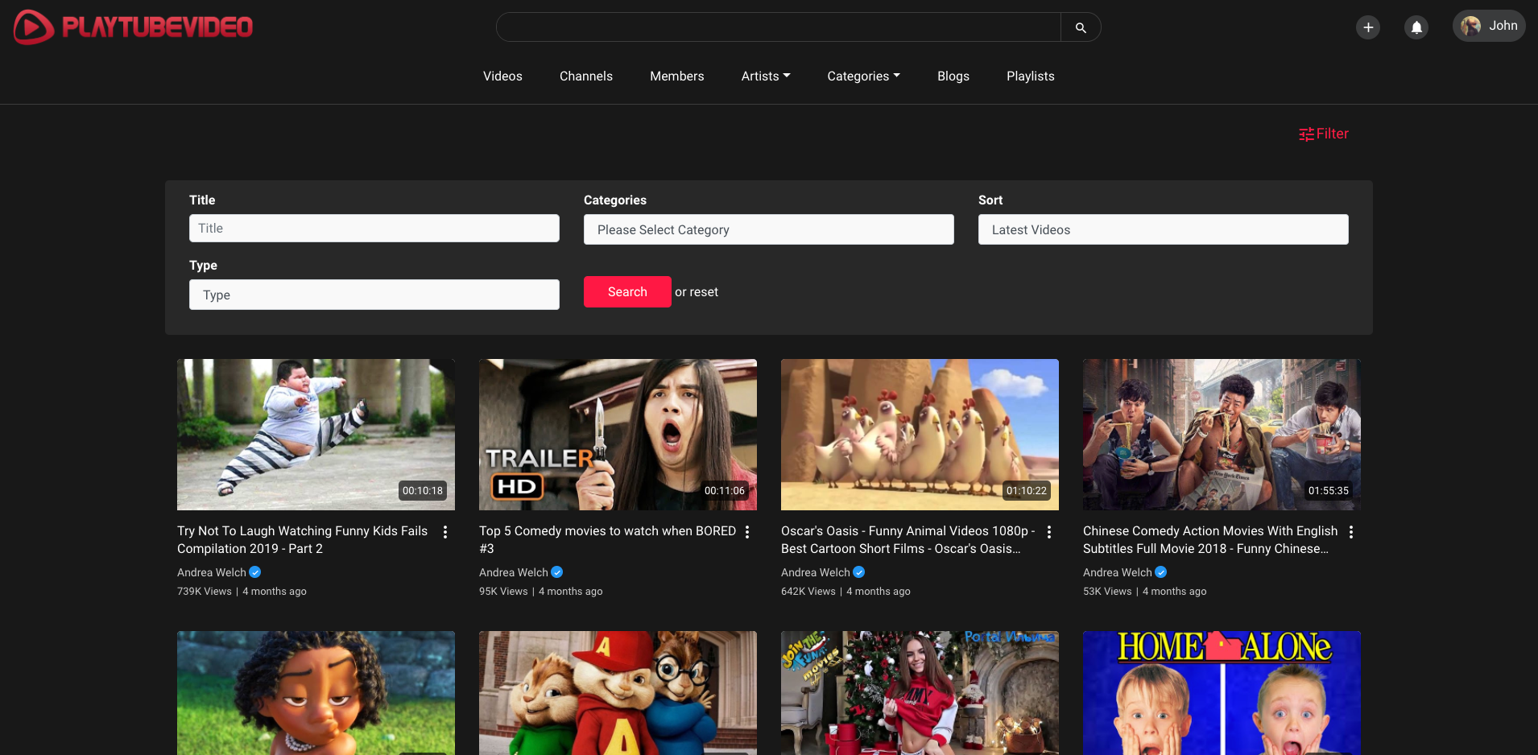Click verified badge under Chinese Comedy Action
The image size is (1538, 755).
[1161, 572]
